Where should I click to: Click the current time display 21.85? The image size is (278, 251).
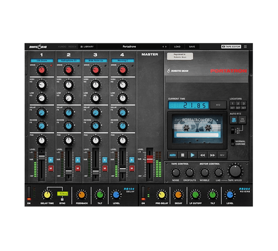coord(189,105)
